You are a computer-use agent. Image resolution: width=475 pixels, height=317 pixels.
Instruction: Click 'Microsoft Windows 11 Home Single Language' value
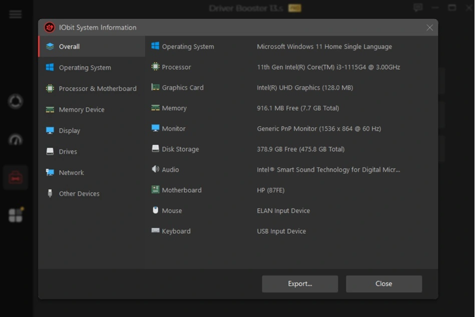(324, 47)
